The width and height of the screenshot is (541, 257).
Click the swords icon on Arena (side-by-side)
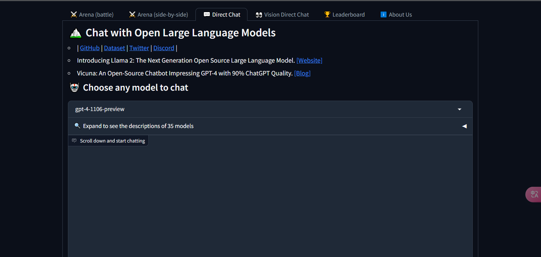(x=132, y=15)
